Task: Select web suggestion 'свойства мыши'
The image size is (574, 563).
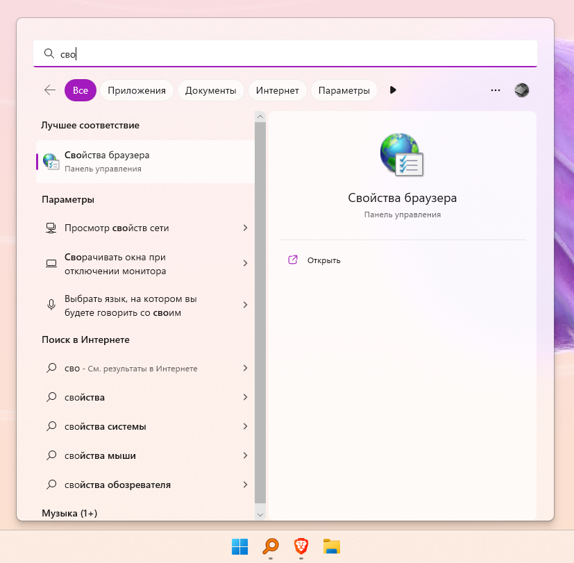Action: click(x=145, y=455)
